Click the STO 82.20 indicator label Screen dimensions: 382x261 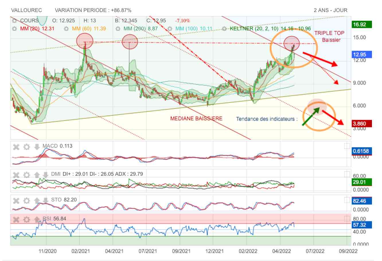[64, 200]
